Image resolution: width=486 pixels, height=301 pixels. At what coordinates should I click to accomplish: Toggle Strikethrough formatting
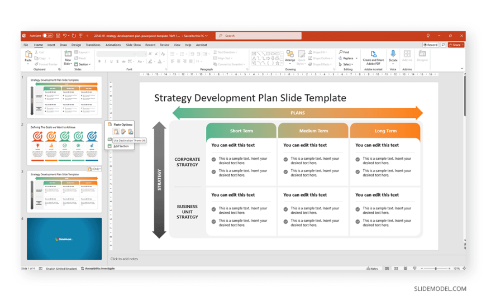(123, 61)
